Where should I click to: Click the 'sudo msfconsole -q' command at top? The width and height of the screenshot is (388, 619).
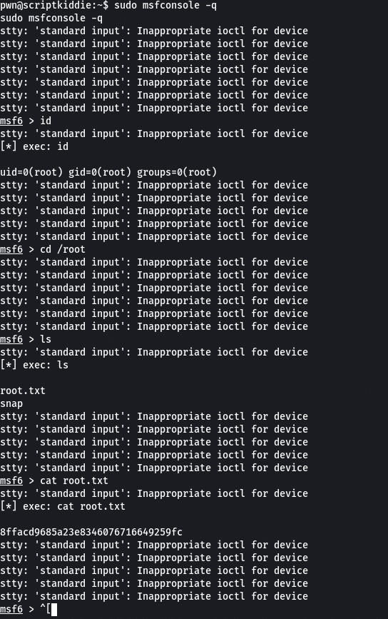pyautogui.click(x=165, y=6)
